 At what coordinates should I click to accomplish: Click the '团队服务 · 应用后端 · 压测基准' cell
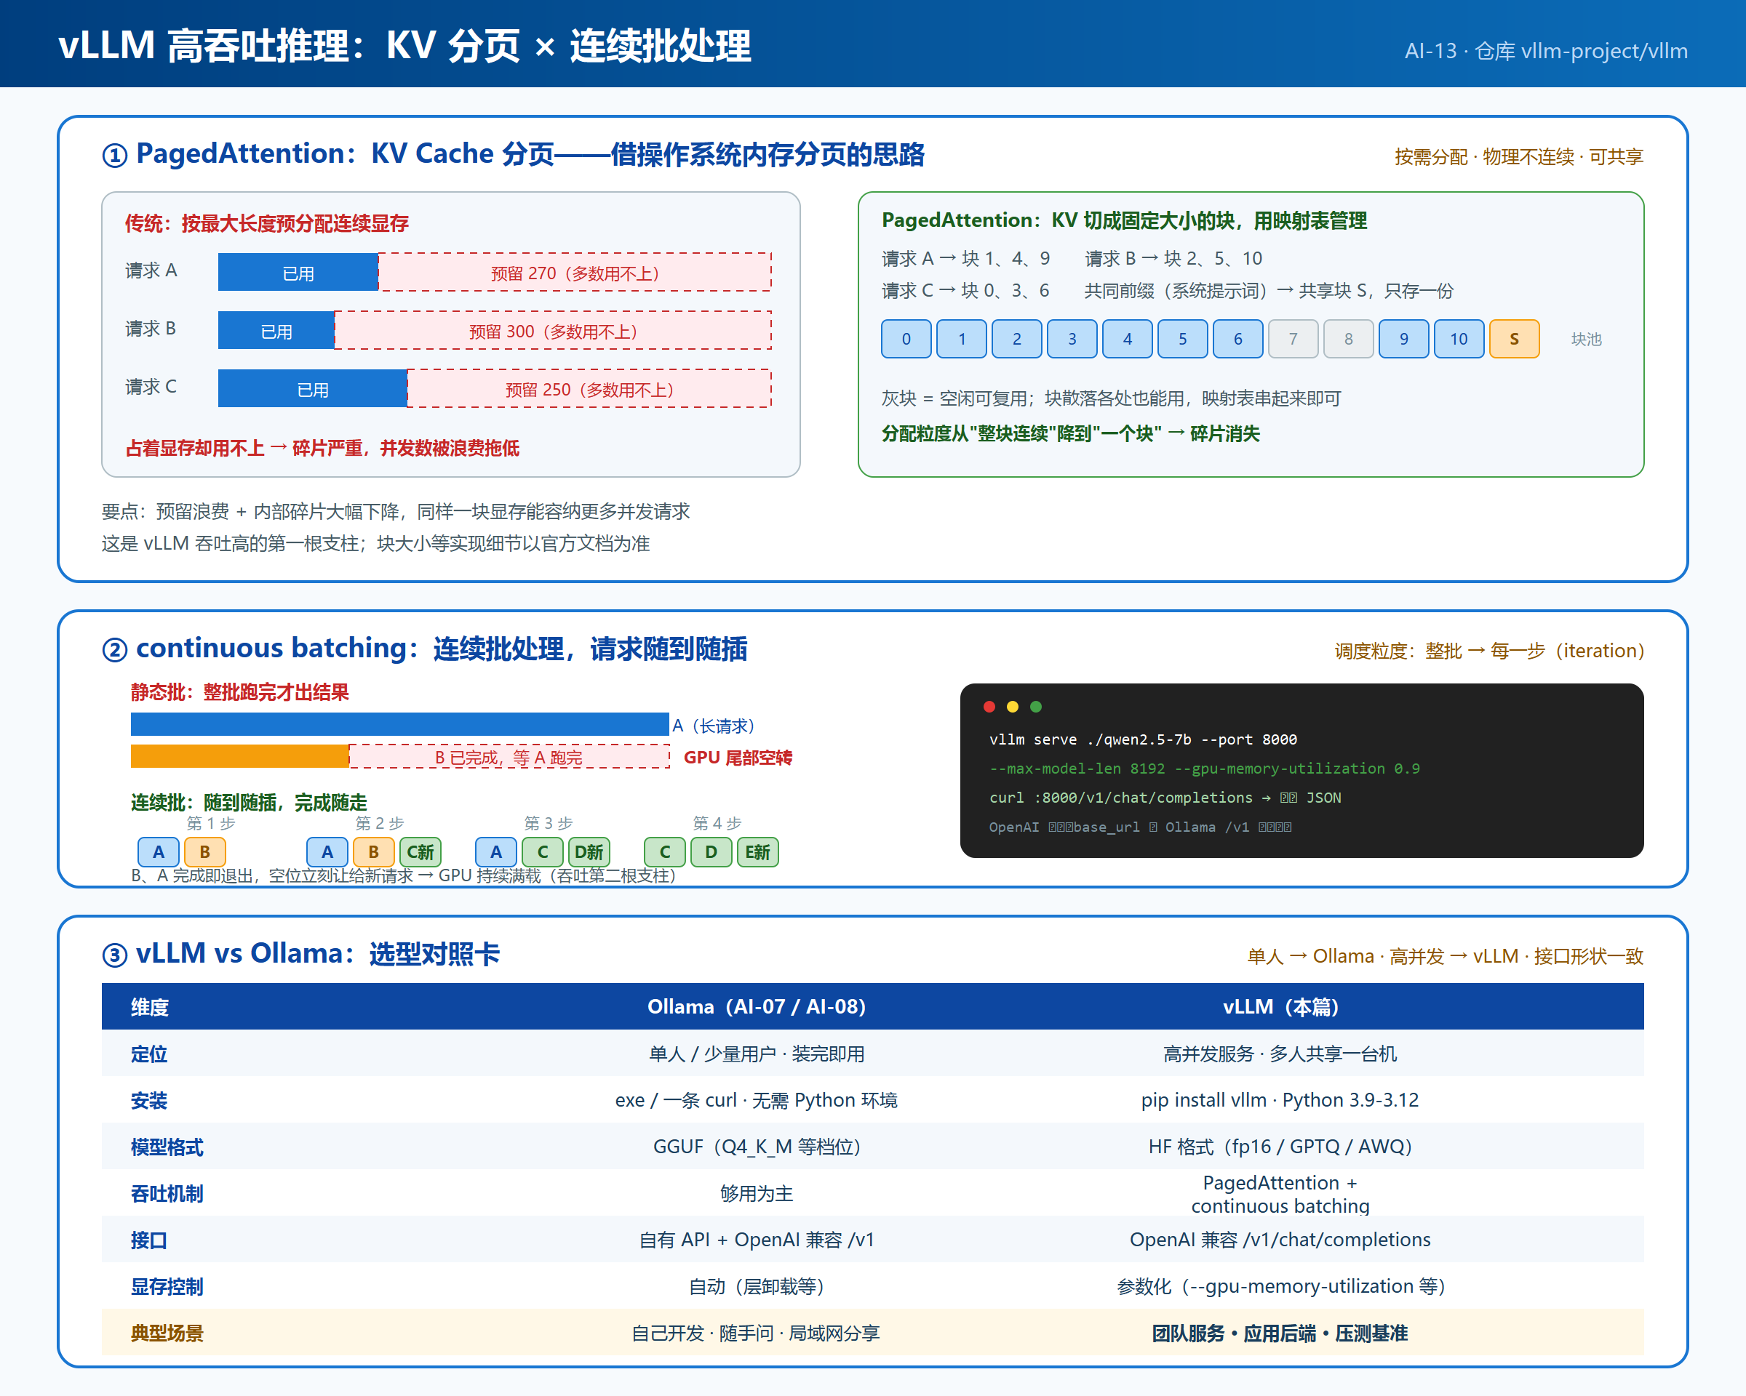(x=1280, y=1333)
